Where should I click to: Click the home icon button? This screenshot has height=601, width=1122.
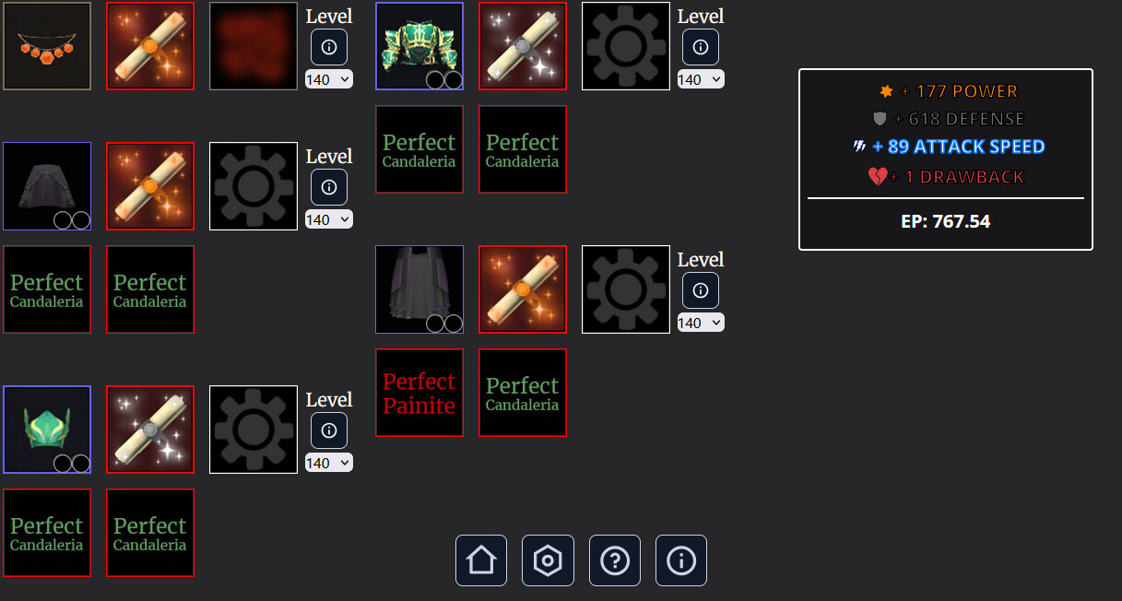pyautogui.click(x=481, y=560)
